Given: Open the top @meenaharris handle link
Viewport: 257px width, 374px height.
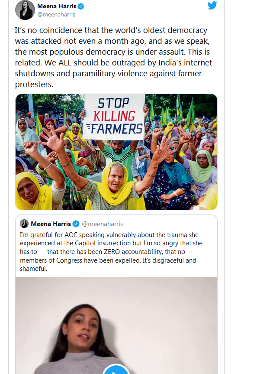Looking at the screenshot, I should [x=56, y=15].
